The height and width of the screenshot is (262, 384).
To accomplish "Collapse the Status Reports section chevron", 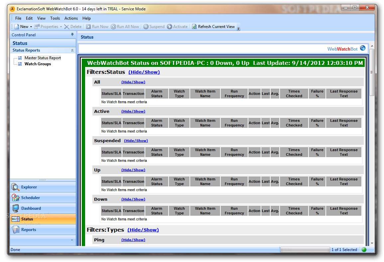I will point(72,50).
